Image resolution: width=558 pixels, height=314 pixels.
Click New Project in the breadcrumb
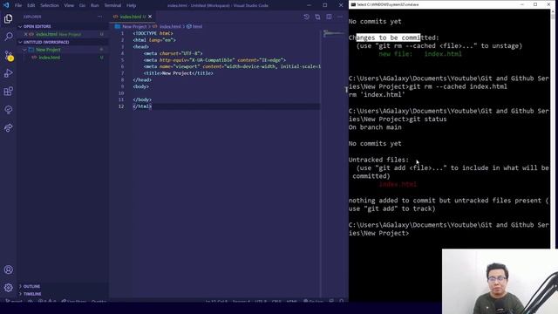(x=134, y=26)
